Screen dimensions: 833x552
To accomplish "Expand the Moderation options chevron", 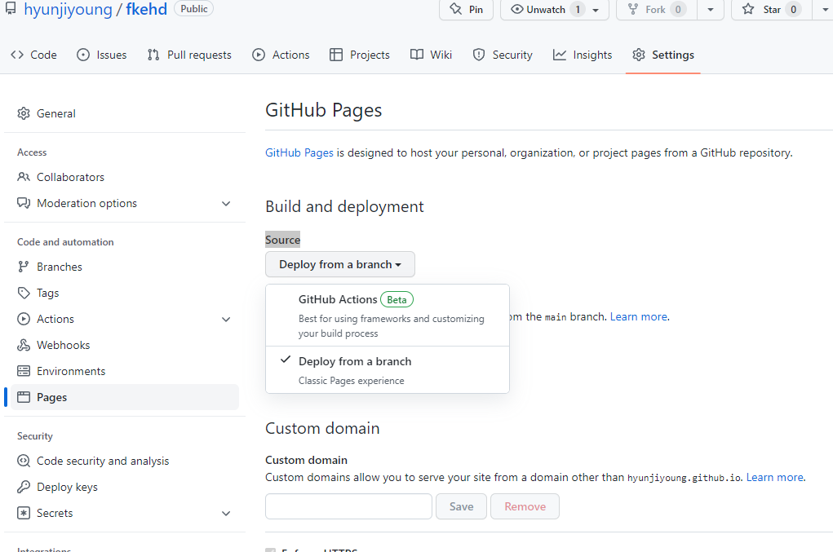I will (x=226, y=203).
